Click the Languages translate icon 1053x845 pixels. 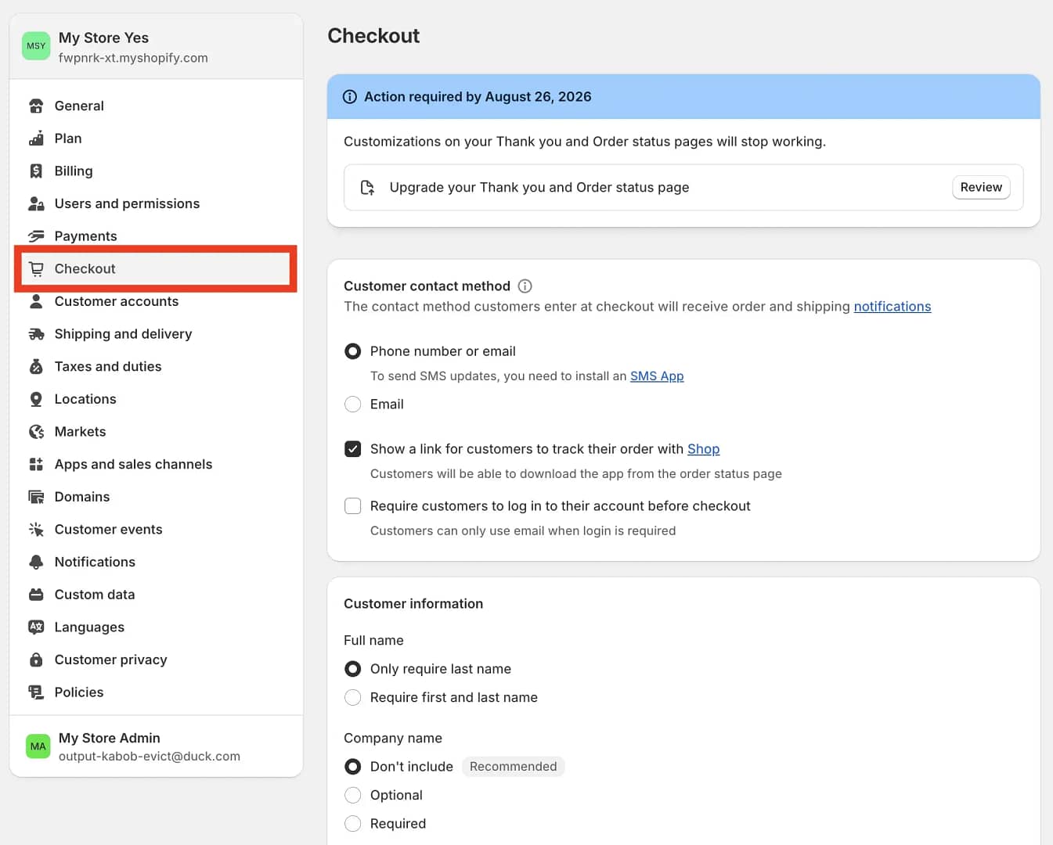point(36,627)
